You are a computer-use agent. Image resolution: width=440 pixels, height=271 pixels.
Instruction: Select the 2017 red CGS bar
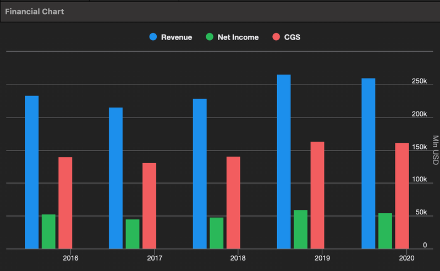(x=149, y=206)
